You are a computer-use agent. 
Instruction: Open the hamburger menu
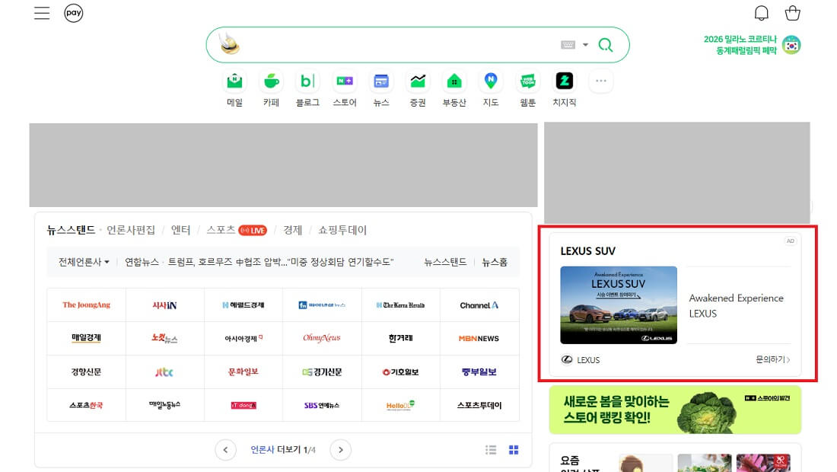click(x=42, y=12)
